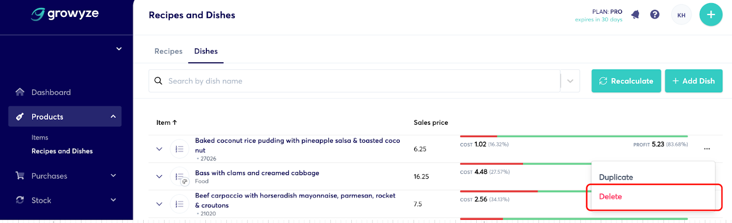732x223 pixels.
Task: Expand the Bass with clams row chevron
Action: point(159,176)
